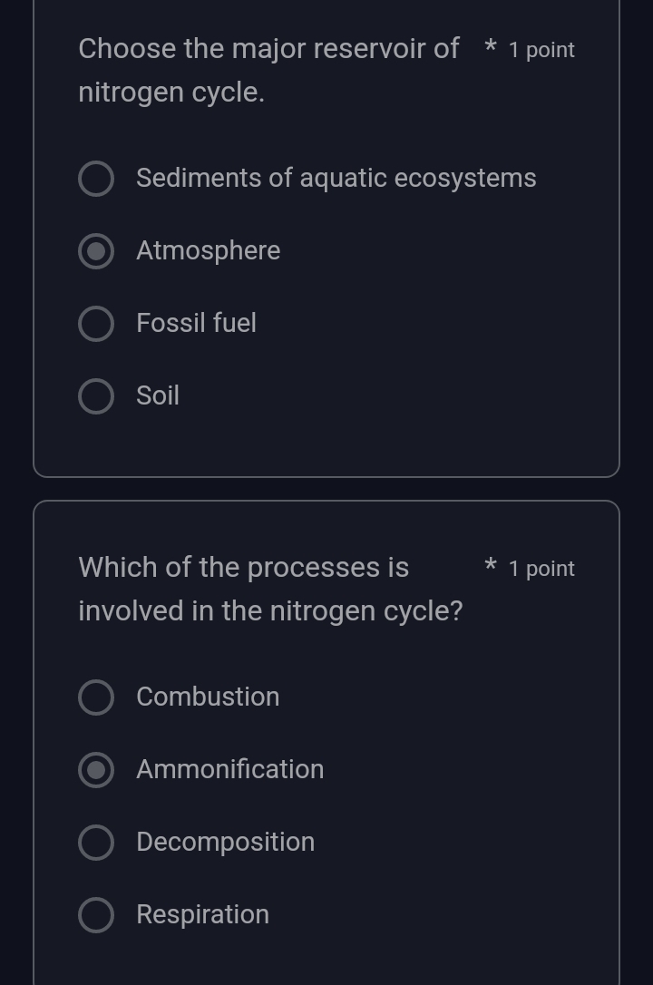Pick the Combustion radio button circle
The height and width of the screenshot is (985, 653).
click(x=96, y=697)
